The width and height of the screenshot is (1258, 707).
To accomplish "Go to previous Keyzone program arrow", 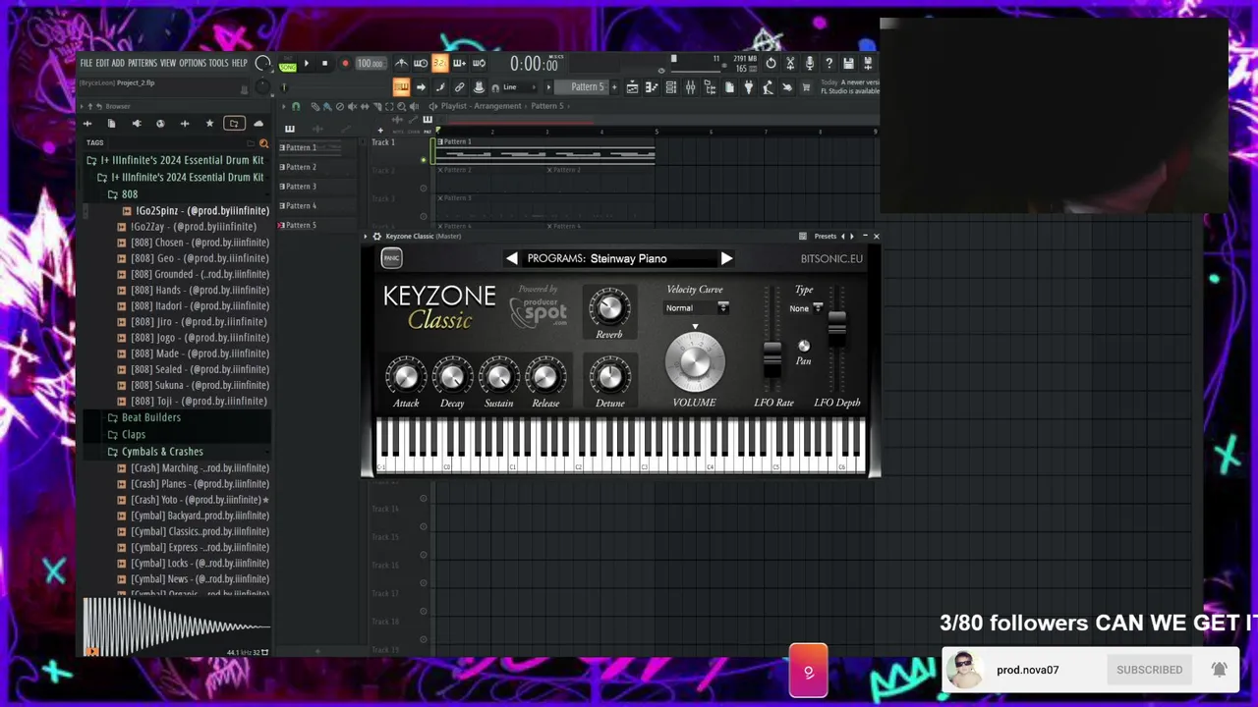I will coord(512,258).
